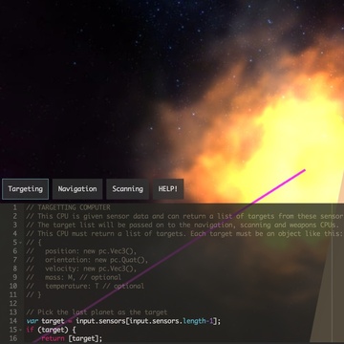Select the Targeting tab

25,189
